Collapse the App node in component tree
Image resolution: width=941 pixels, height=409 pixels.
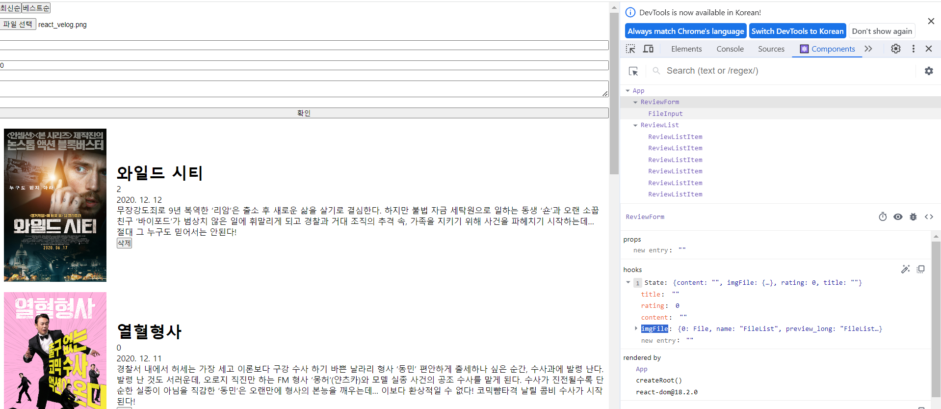tap(627, 91)
